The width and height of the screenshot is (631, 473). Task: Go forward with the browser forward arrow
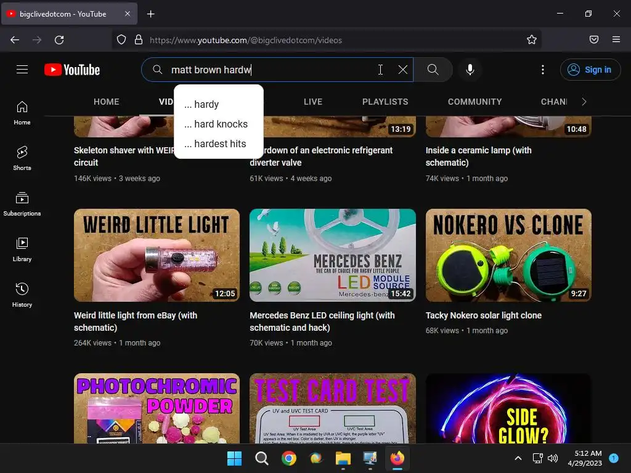(37, 40)
